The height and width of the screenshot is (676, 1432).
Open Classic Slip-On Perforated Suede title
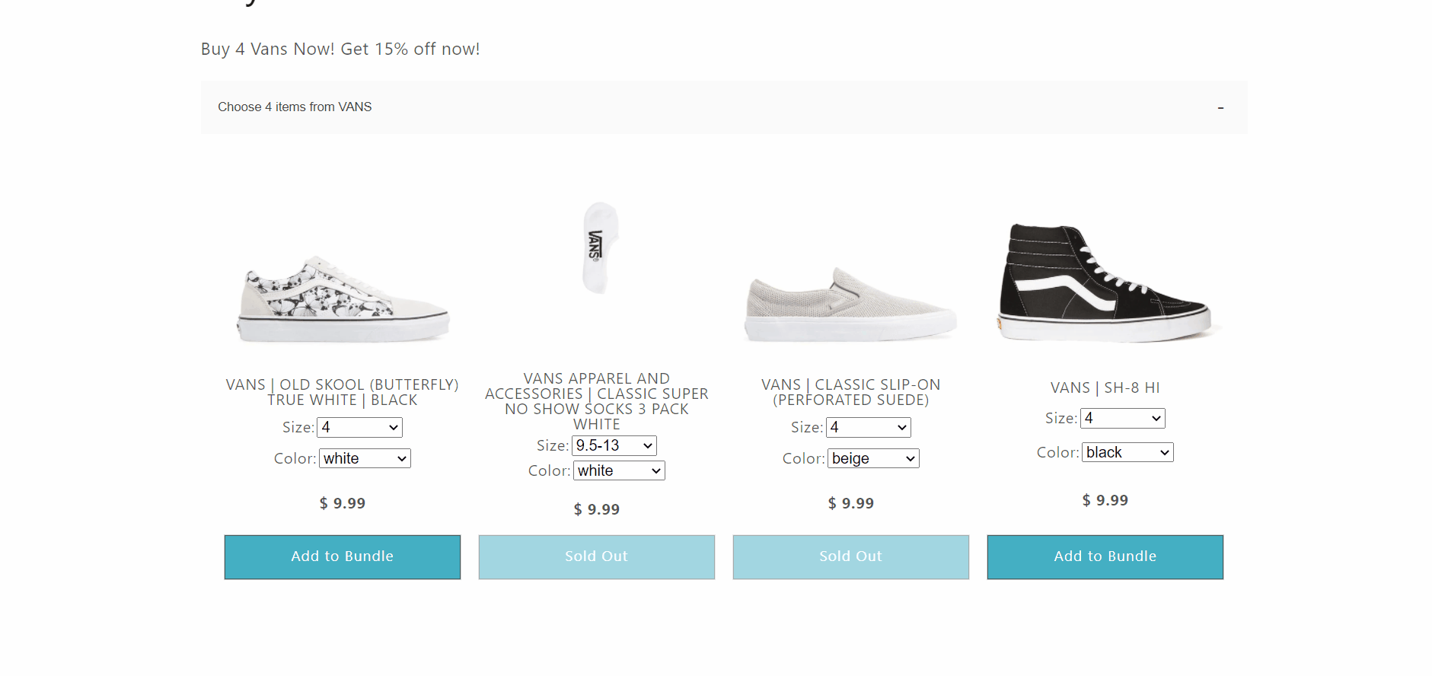tap(851, 393)
